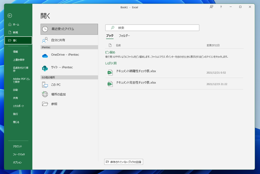Click the search magnifier icon

[112, 28]
